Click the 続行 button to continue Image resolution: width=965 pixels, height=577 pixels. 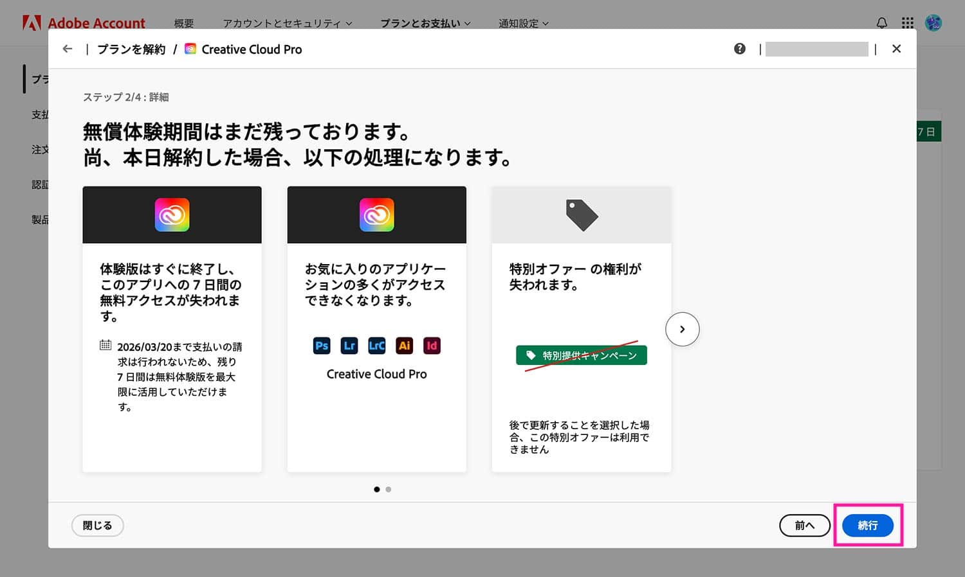[x=867, y=526]
